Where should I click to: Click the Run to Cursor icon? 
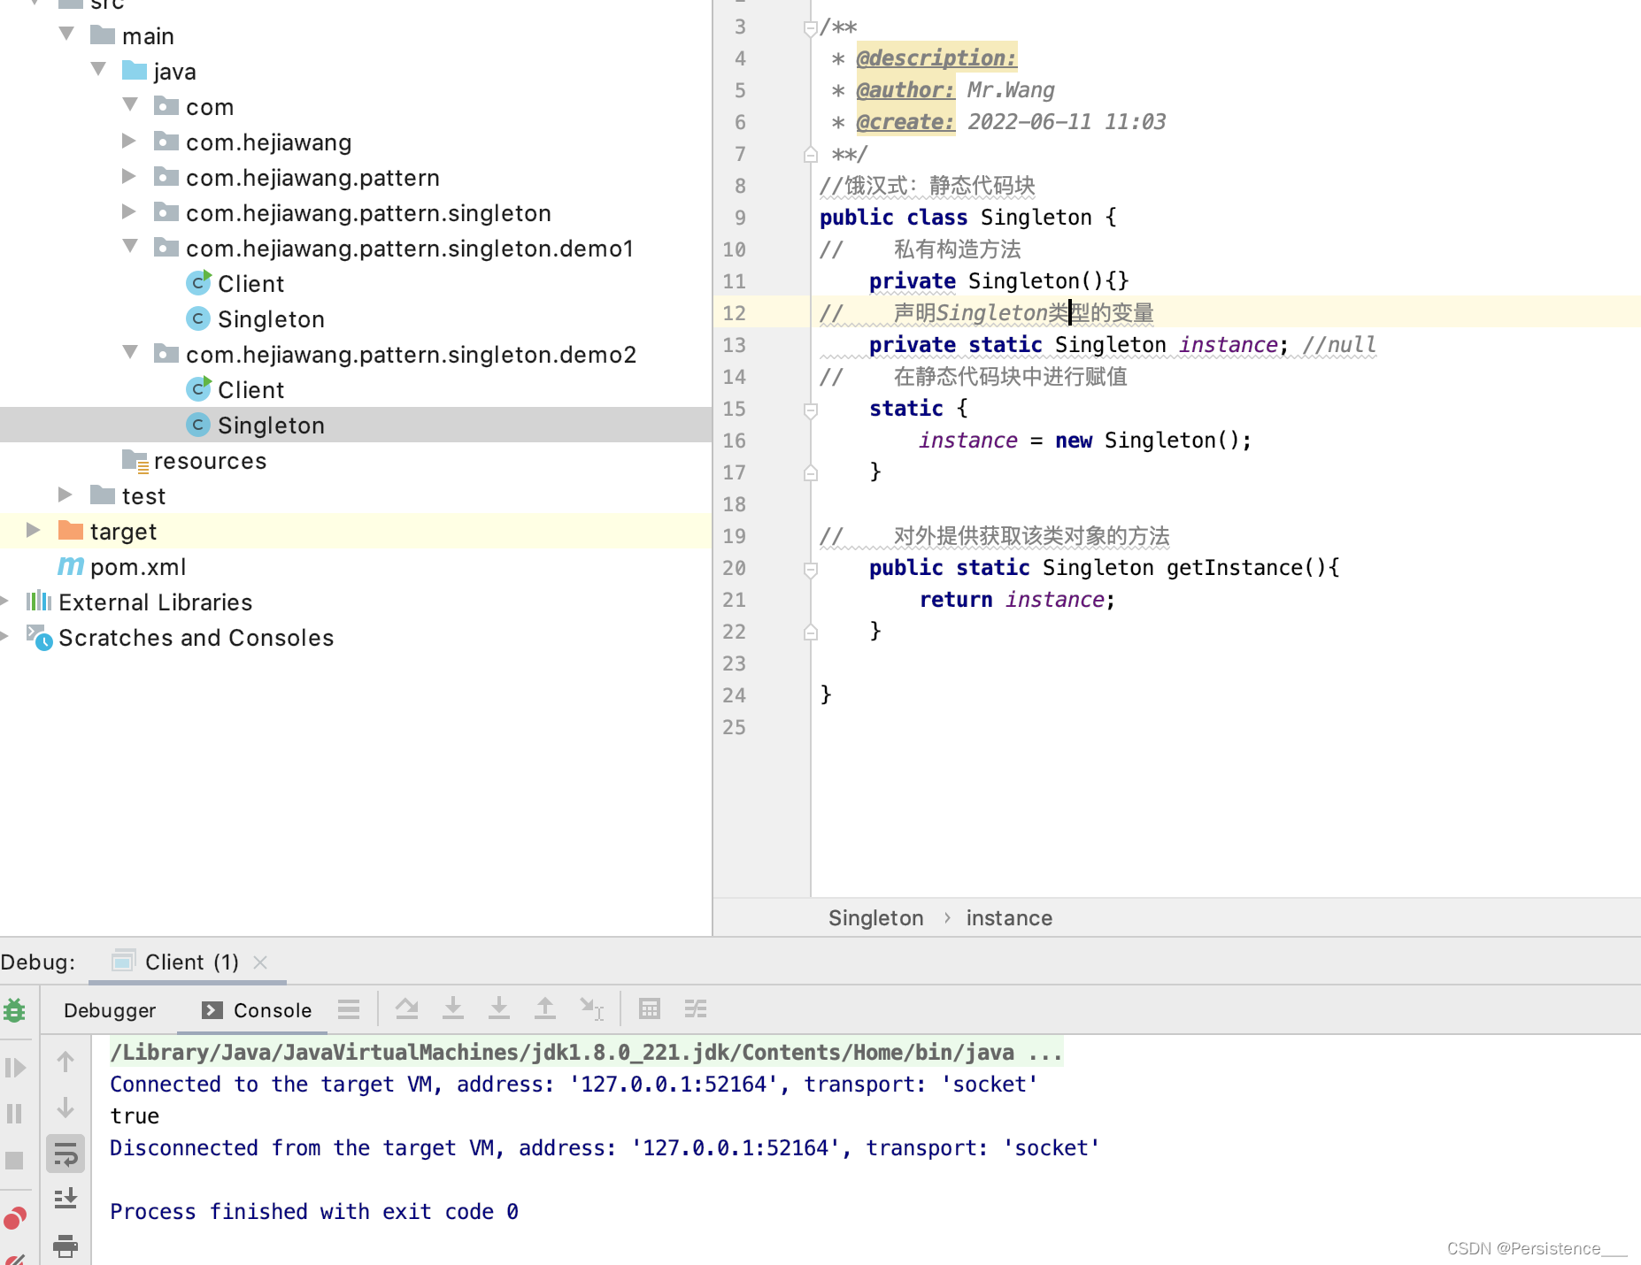coord(591,1008)
